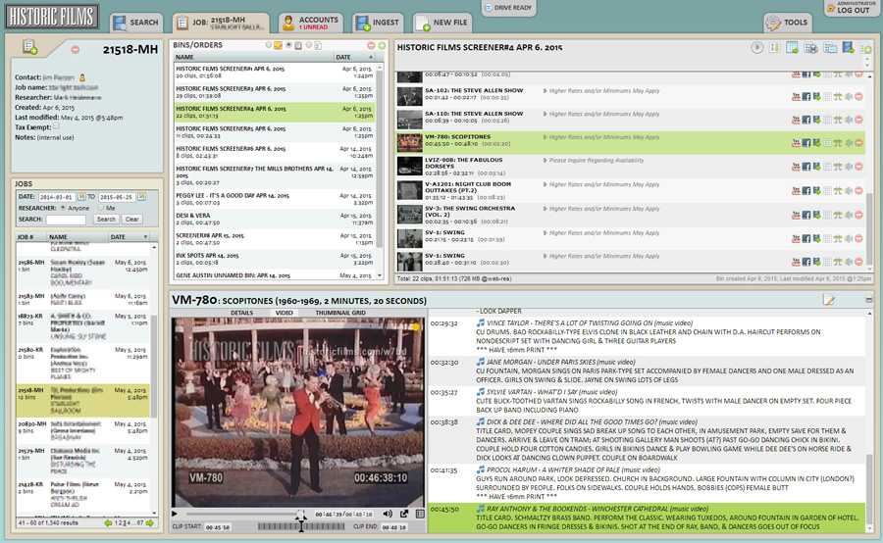The height and width of the screenshot is (543, 883).
Task: Print the bin clip list
Action: click(811, 48)
